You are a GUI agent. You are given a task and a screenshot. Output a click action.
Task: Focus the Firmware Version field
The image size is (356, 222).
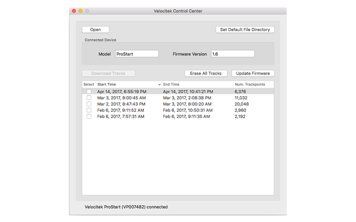[232, 54]
